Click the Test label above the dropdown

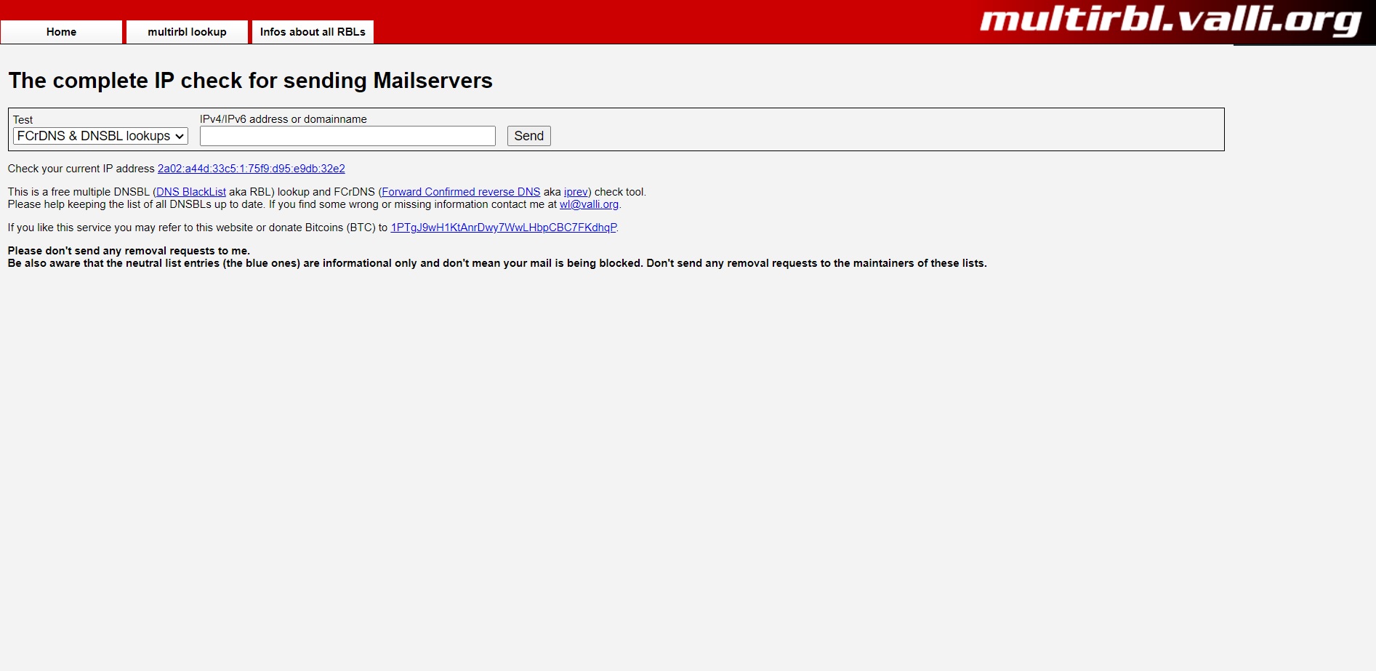pyautogui.click(x=23, y=120)
